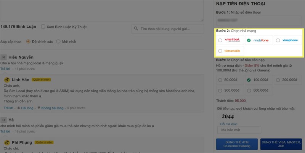Screen dimensions: 305x153
Task: Sort comments by Mới nhất
Action: pos(58,41)
